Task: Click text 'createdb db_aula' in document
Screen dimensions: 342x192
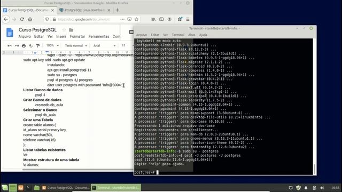Action: (x=49, y=105)
